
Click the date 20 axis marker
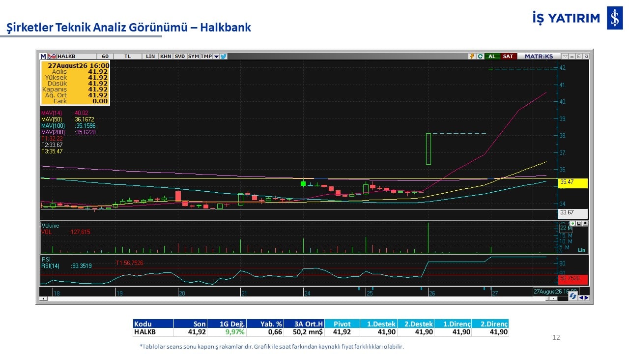pos(182,293)
